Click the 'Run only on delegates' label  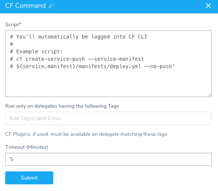point(62,106)
